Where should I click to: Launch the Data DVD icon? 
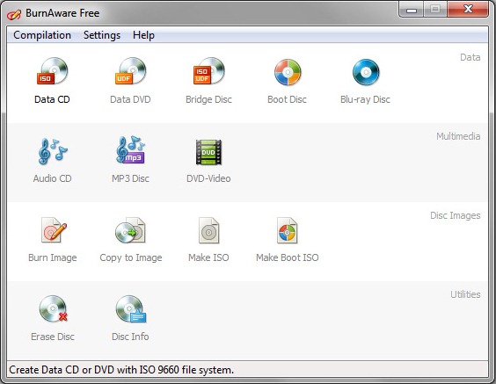tap(131, 71)
